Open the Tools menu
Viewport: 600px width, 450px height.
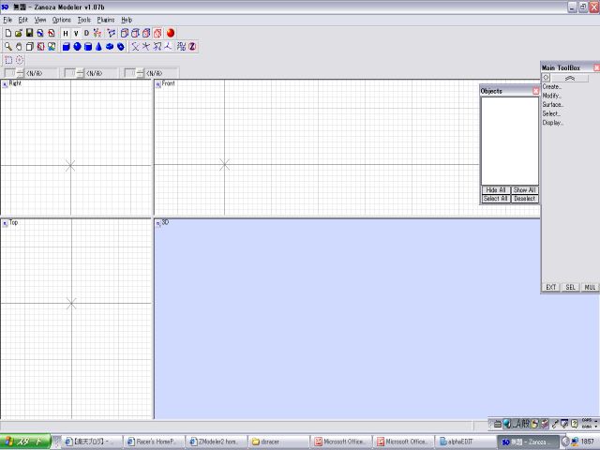tap(84, 20)
